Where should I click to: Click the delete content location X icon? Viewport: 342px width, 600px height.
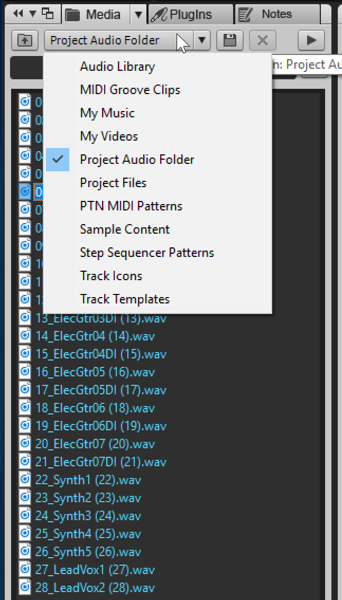coord(262,40)
